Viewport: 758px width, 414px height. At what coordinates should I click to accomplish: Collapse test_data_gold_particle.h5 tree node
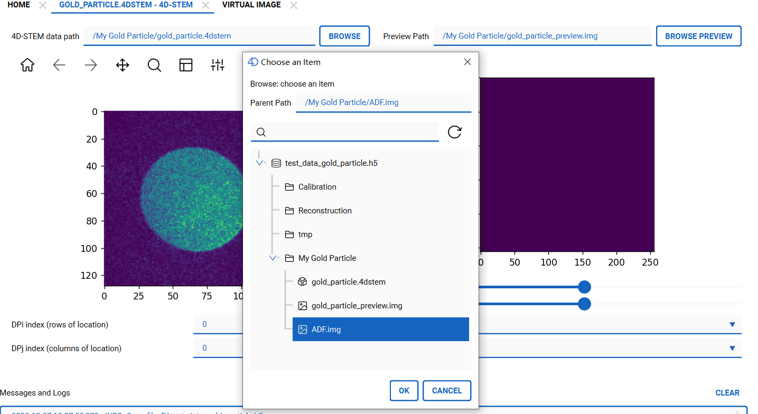click(x=260, y=163)
